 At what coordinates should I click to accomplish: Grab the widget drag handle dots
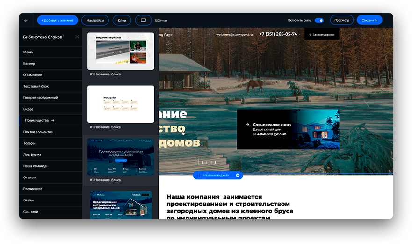(198, 175)
